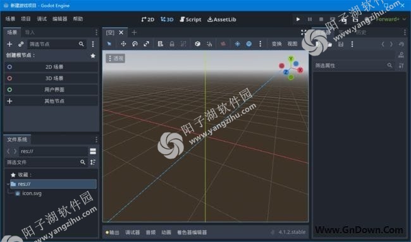This screenshot has height=242, width=411.
Task: Toggle filesystem split mode icon
Action: pyautogui.click(x=93, y=151)
